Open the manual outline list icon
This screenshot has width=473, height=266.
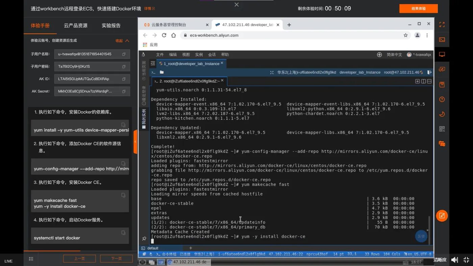(31, 259)
